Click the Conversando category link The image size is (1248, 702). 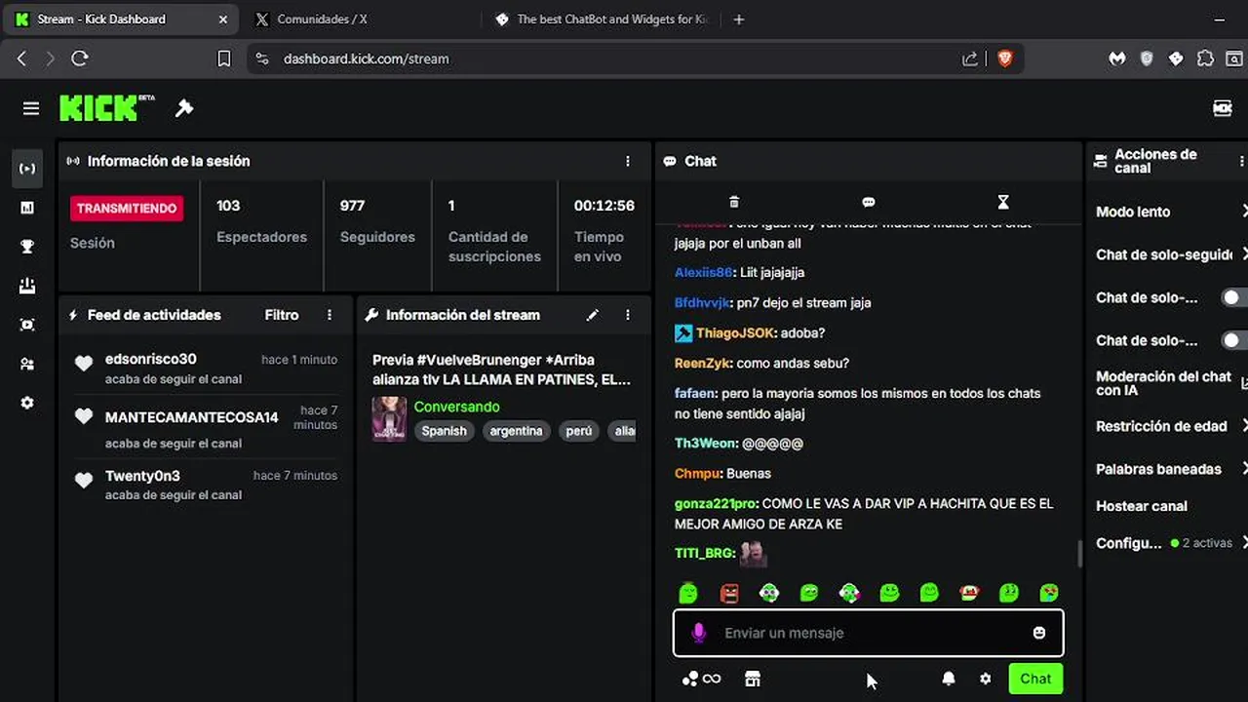click(x=456, y=407)
